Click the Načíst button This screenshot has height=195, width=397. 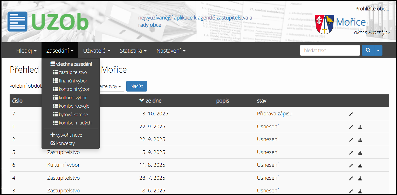(x=137, y=86)
